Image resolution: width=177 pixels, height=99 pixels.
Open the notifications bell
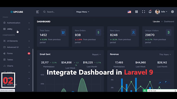[x=150, y=12]
